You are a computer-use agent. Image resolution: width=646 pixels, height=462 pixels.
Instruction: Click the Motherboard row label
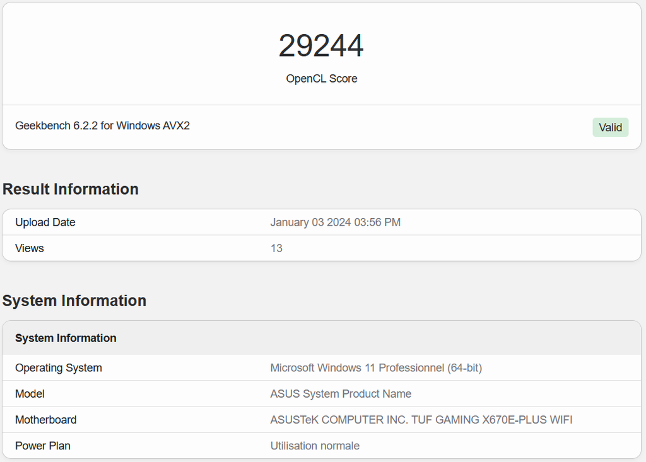(x=45, y=419)
